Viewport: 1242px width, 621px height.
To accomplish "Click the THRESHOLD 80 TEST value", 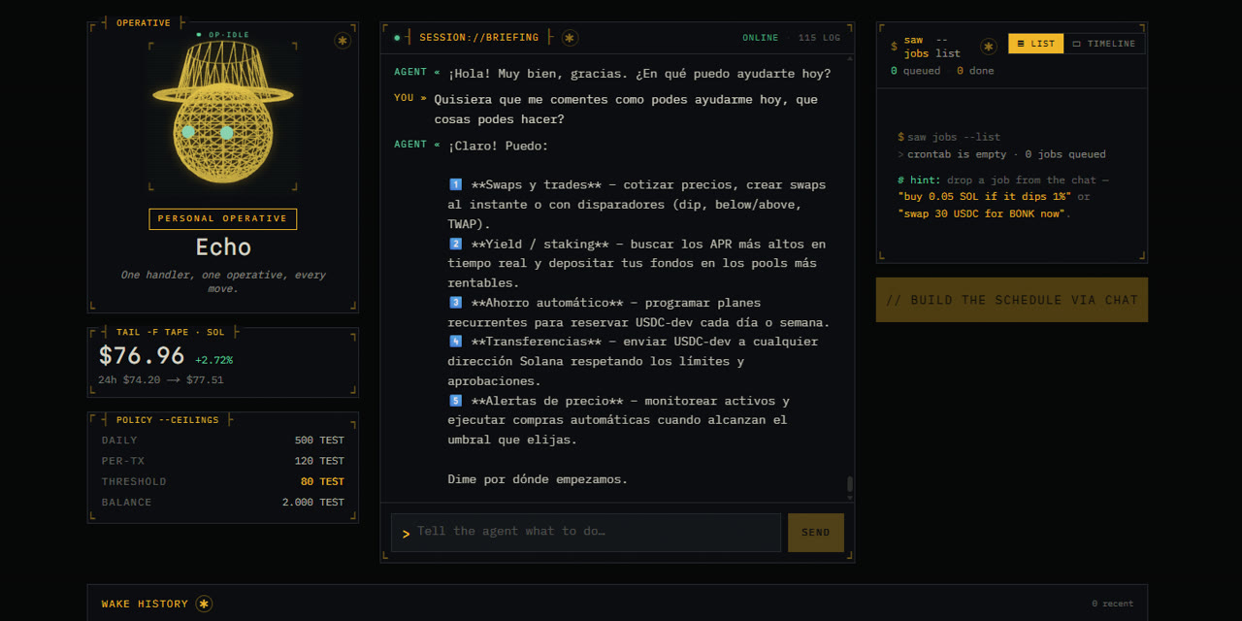I will pyautogui.click(x=322, y=481).
